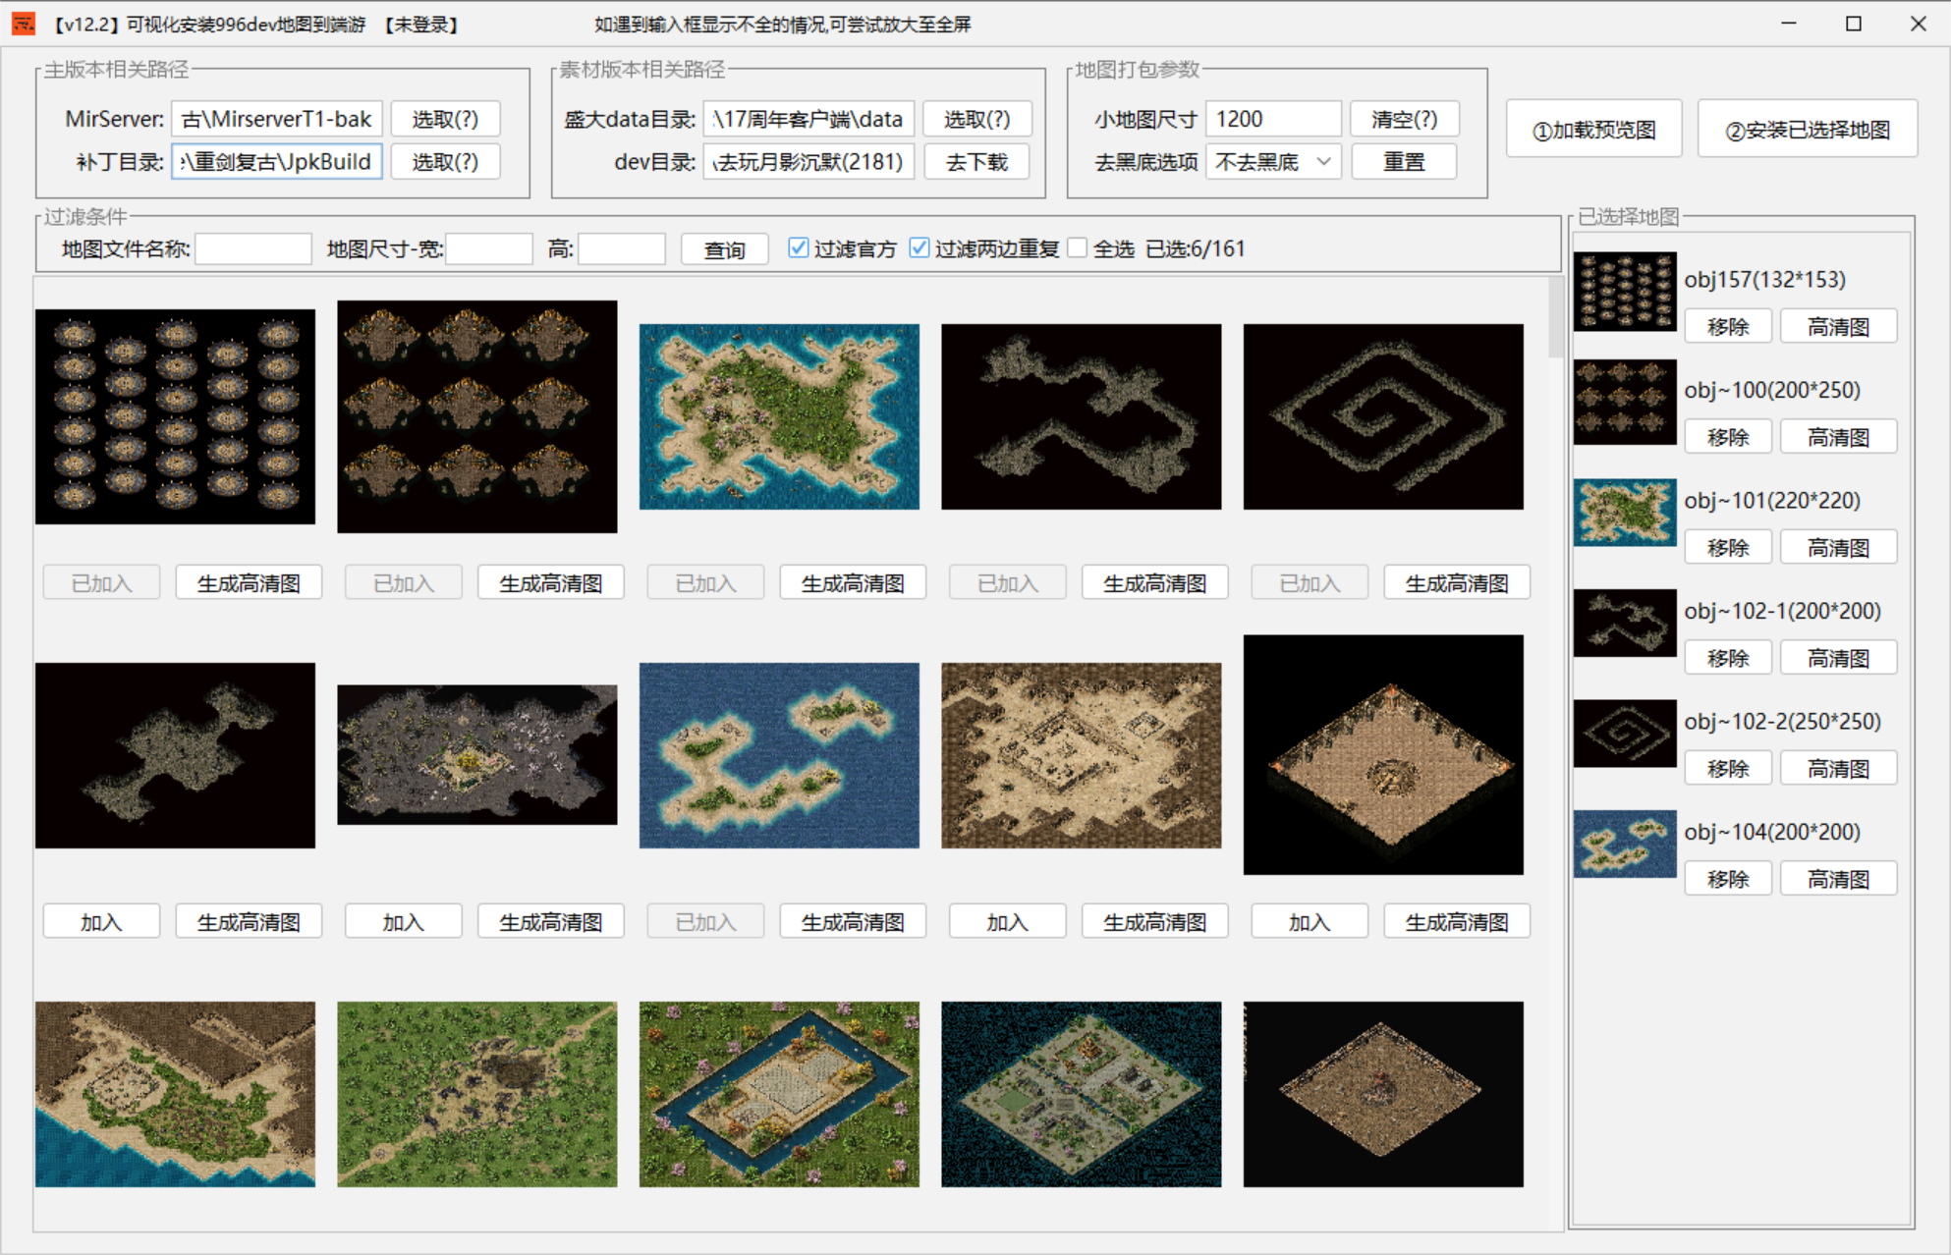Screen dimensions: 1951x1255
Task: Click the obj~104 selected map thumbnail
Action: (x=1625, y=844)
